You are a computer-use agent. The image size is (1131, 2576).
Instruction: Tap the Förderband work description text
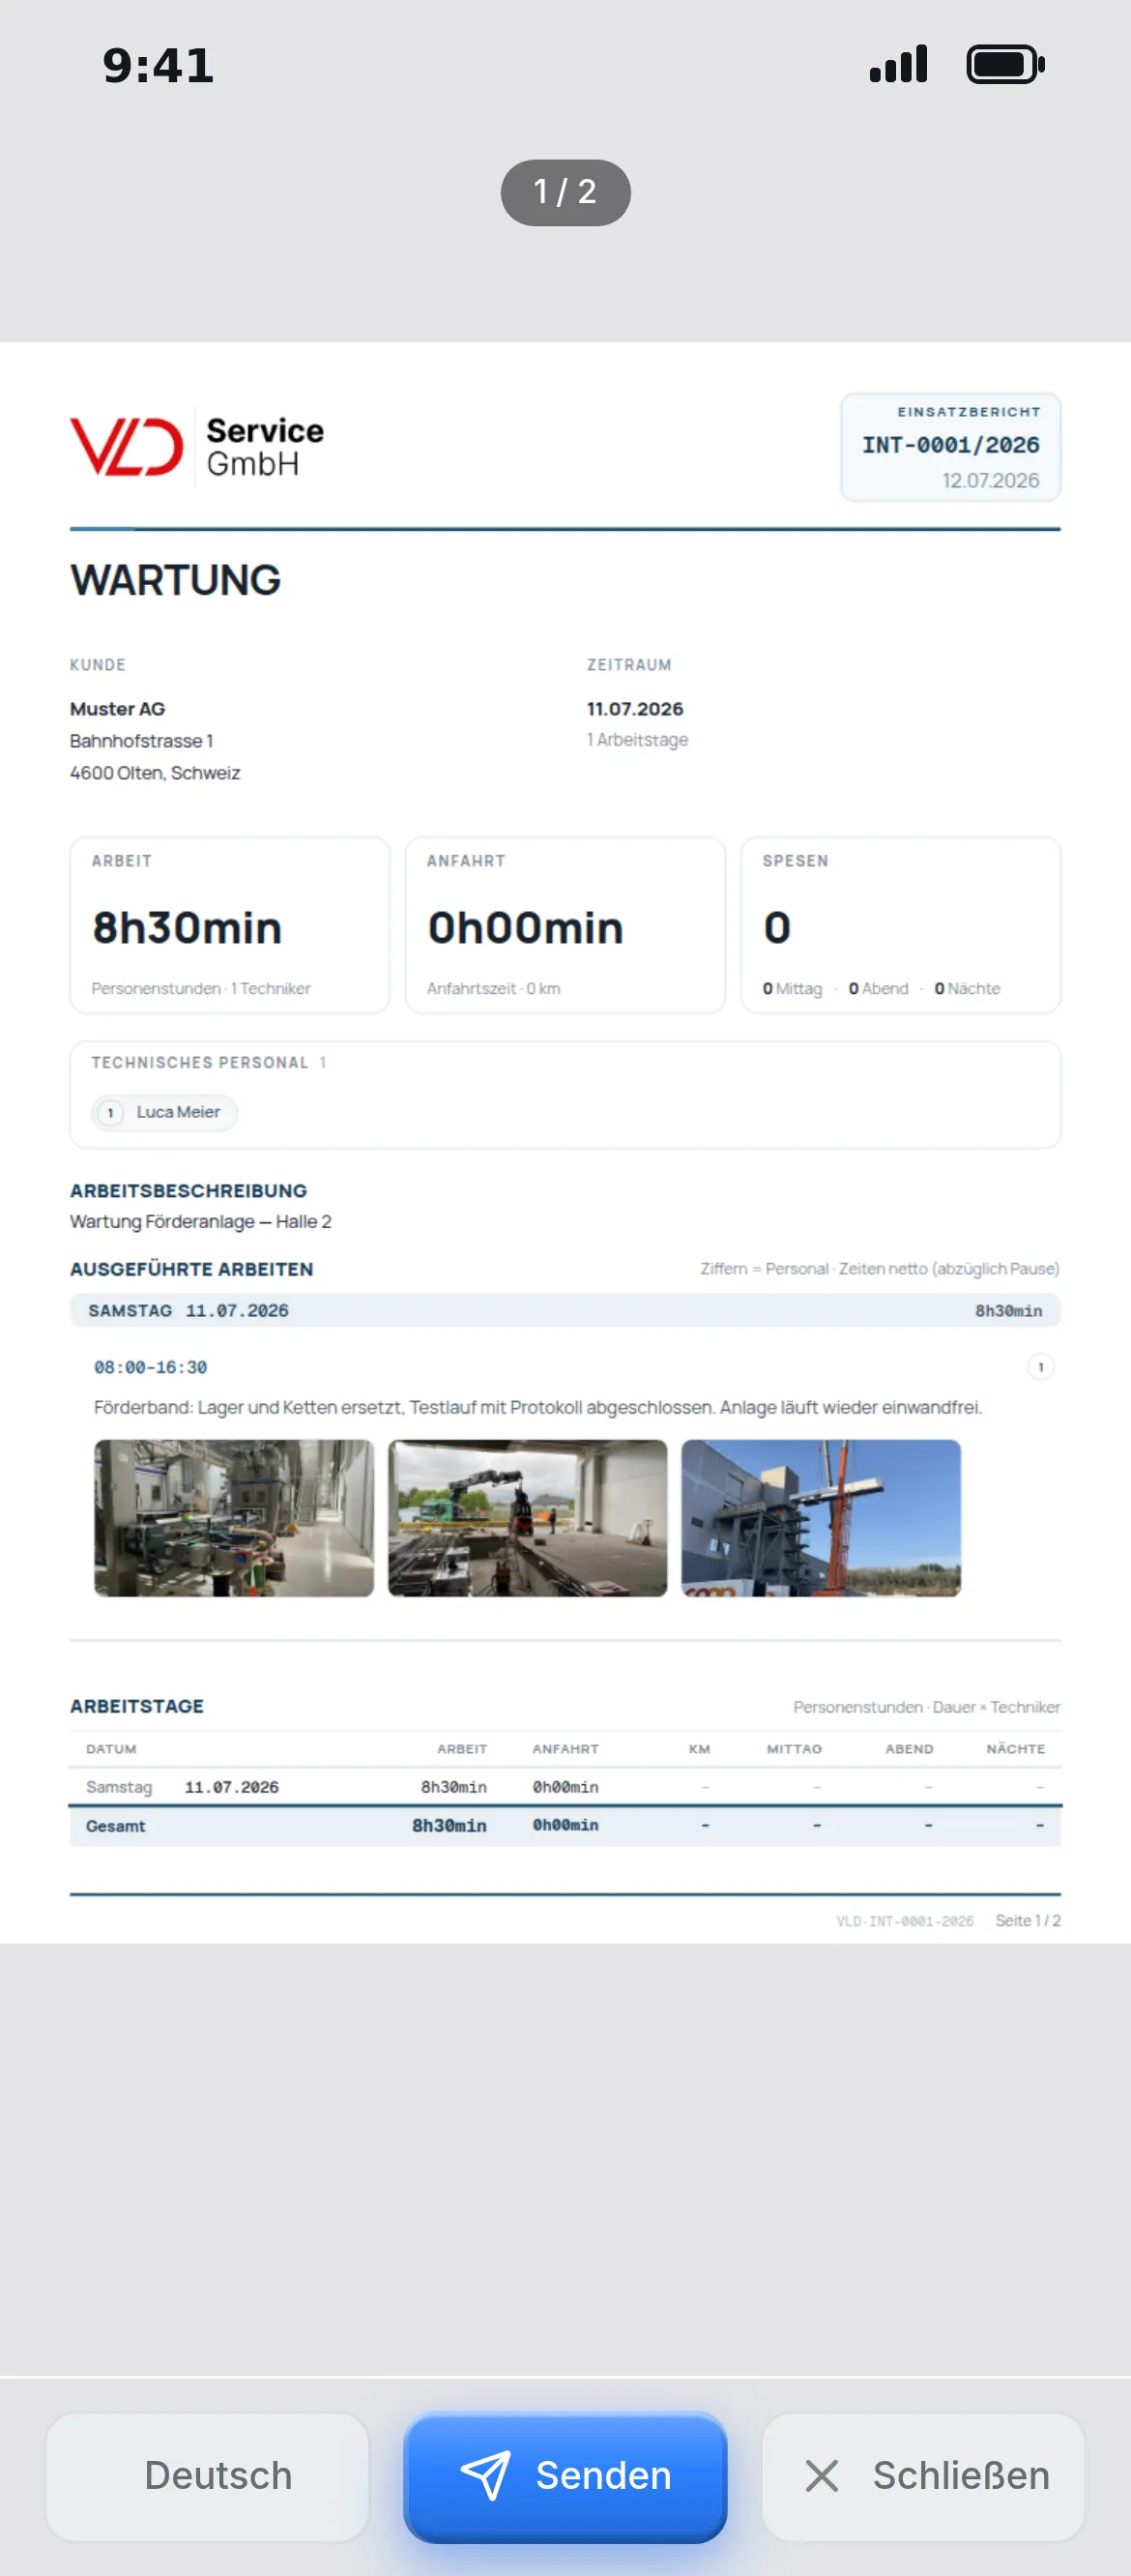pyautogui.click(x=538, y=1407)
